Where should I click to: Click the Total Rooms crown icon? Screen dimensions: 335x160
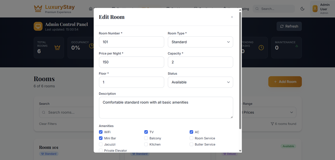click(x=57, y=48)
